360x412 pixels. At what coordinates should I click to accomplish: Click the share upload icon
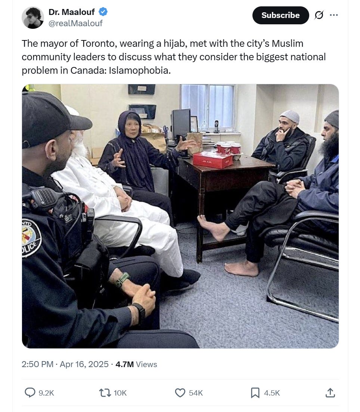(x=330, y=393)
